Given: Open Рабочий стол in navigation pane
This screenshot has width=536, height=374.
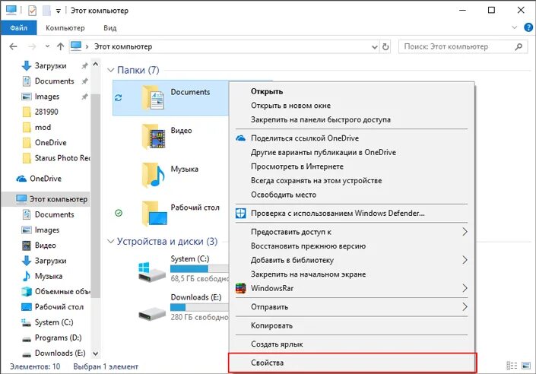Looking at the screenshot, I should pos(59,306).
